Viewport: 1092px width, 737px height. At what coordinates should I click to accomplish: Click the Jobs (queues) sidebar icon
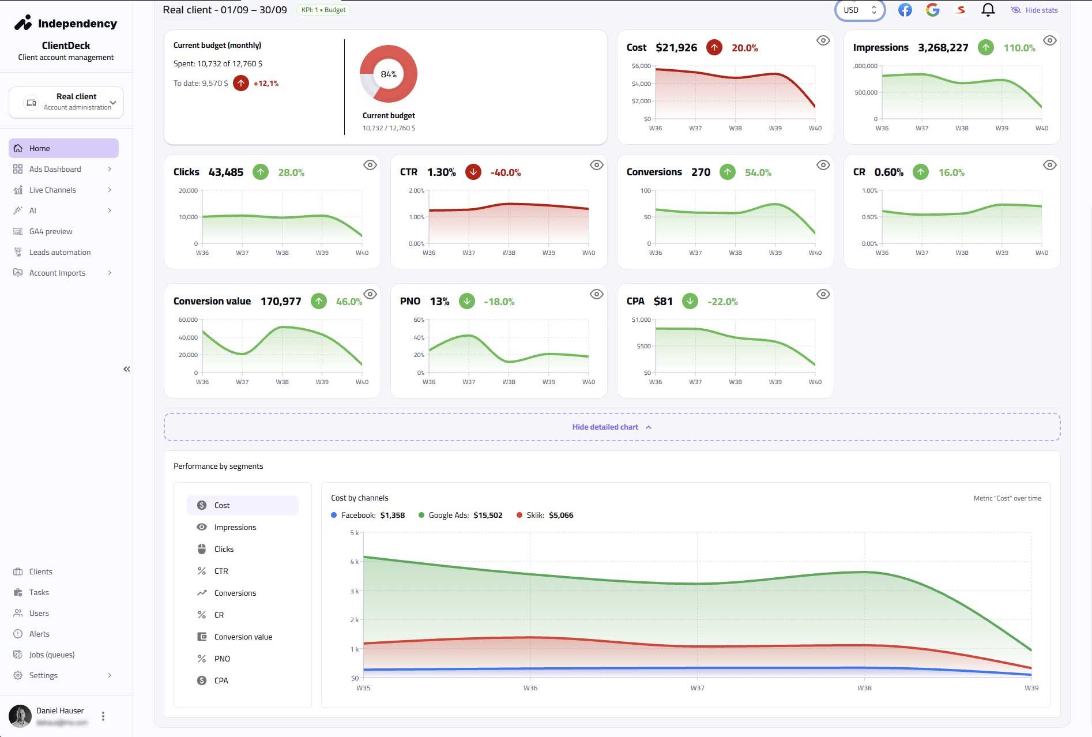click(18, 655)
